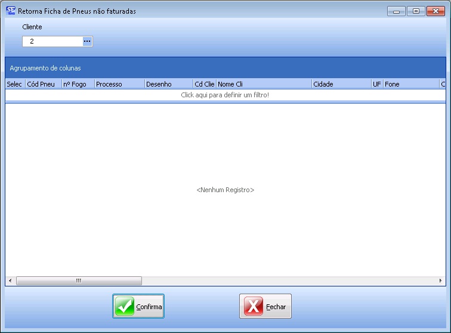
Task: Click the filter row to define a filter
Action: click(x=225, y=95)
